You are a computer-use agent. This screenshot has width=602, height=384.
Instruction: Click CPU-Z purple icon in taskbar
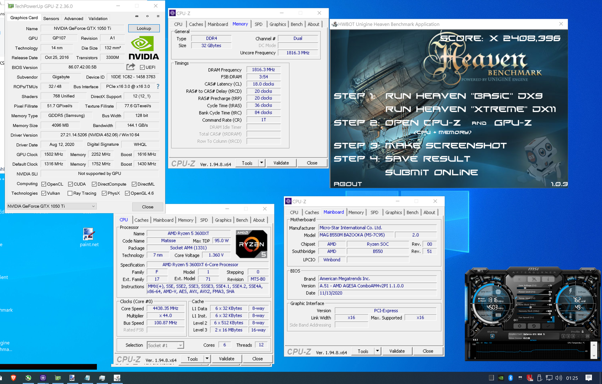coord(43,378)
